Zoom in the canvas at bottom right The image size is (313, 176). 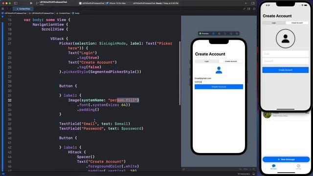click(x=254, y=169)
